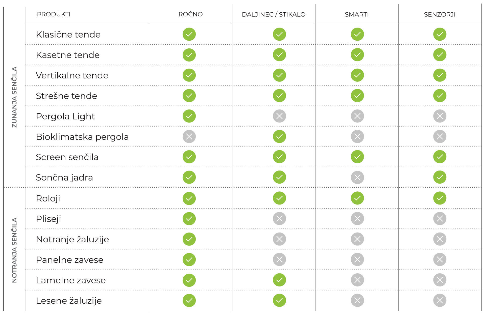Click the Senzorji checkmark for Roloji
Screen dimensions: 485x318
pyautogui.click(x=440, y=198)
